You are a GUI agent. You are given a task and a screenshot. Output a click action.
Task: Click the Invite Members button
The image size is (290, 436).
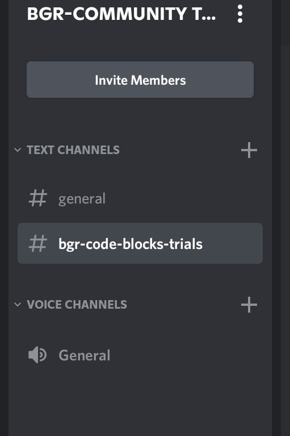[140, 80]
